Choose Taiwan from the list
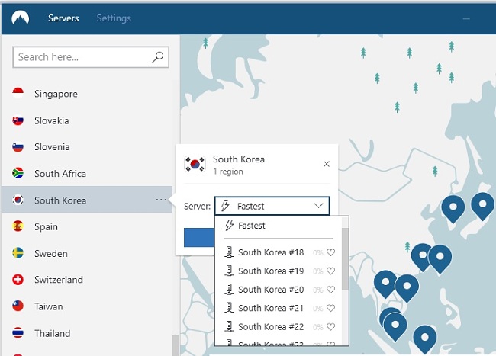 tap(87, 306)
